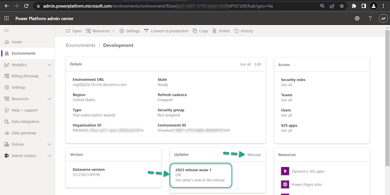Click the Admin centers icon
Viewport: 390px width, 195px height.
7,156
